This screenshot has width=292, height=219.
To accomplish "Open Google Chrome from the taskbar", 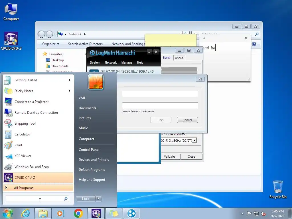I will pyautogui.click(x=78, y=213).
